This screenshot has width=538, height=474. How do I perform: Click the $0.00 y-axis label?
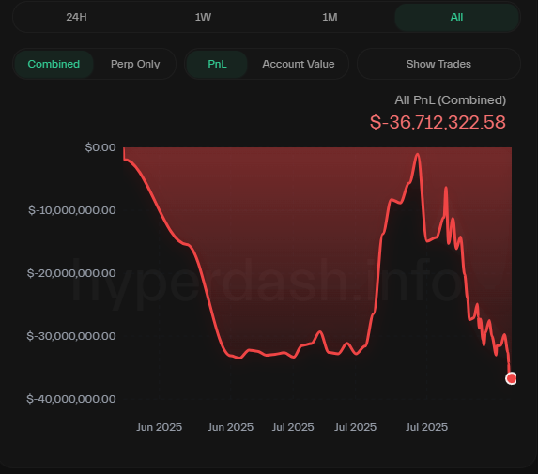100,147
